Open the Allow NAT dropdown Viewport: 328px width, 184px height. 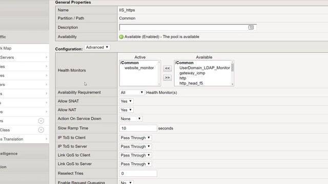click(126, 110)
